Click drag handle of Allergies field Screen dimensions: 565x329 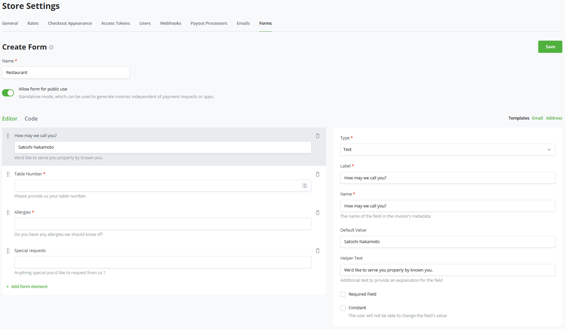pos(8,212)
